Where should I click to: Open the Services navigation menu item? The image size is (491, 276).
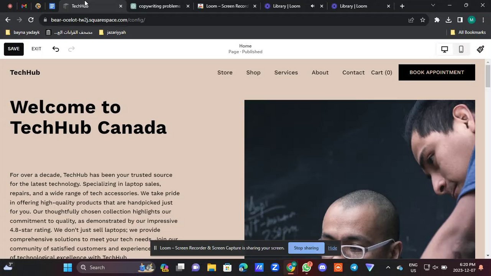click(x=286, y=72)
